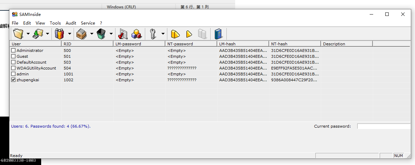This screenshot has height=165, width=415.
Task: Open the Tools menu
Action: (55, 23)
